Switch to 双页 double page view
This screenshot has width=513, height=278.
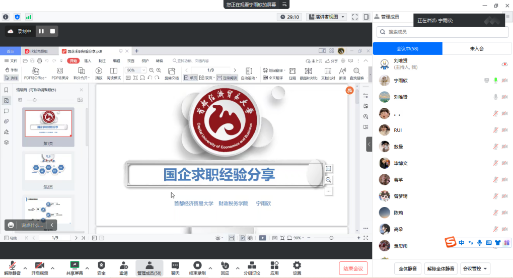tap(207, 78)
